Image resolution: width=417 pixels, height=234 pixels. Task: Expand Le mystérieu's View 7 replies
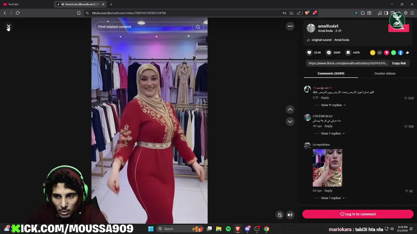333,198
